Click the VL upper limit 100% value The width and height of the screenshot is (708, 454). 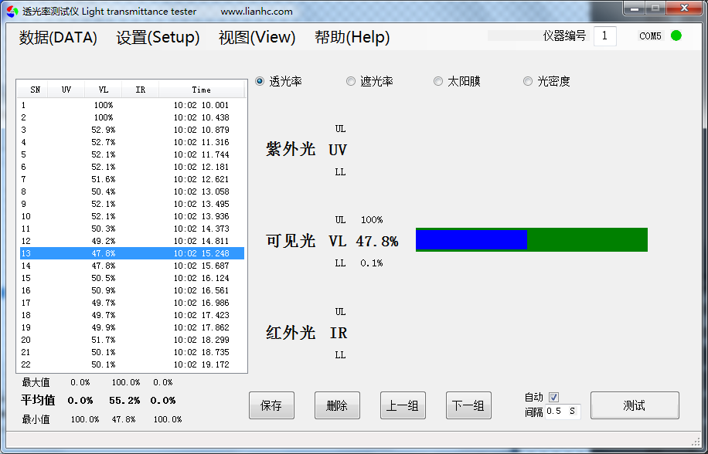[372, 220]
